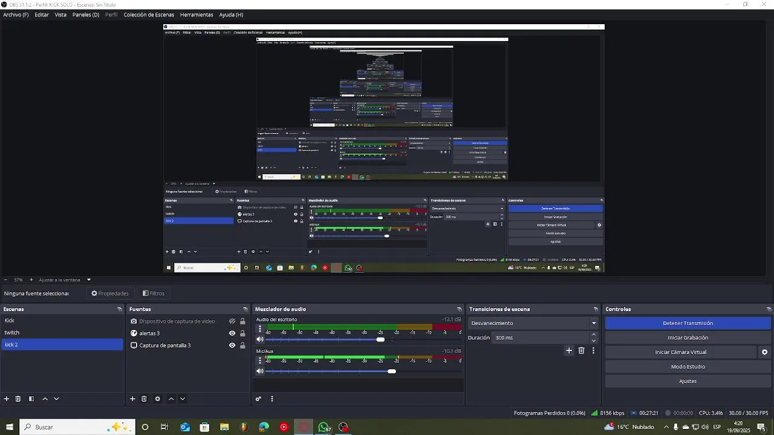774x435 pixels.
Task: Move scene up arrow in Escenas
Action: point(45,399)
